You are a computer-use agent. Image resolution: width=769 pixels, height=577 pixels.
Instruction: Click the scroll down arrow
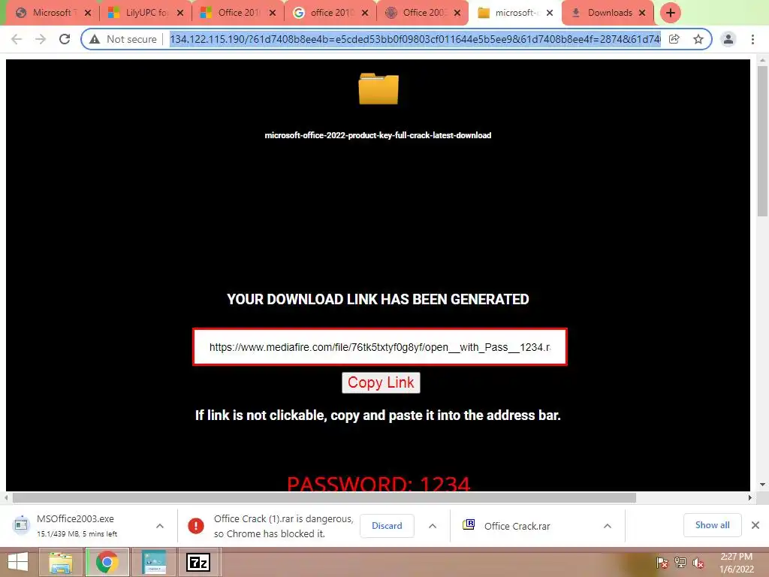tap(762, 485)
